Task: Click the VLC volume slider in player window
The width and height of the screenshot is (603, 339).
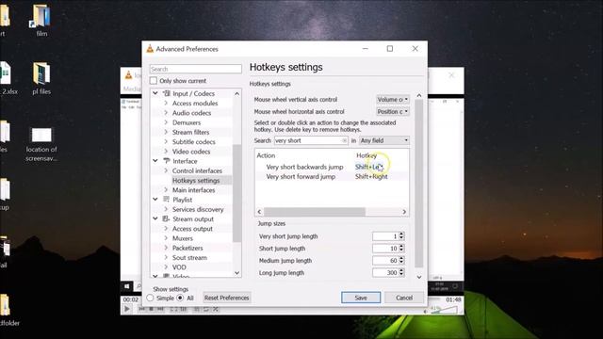Action: (x=444, y=310)
